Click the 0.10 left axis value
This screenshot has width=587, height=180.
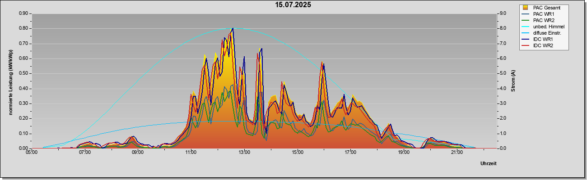pyautogui.click(x=23, y=133)
